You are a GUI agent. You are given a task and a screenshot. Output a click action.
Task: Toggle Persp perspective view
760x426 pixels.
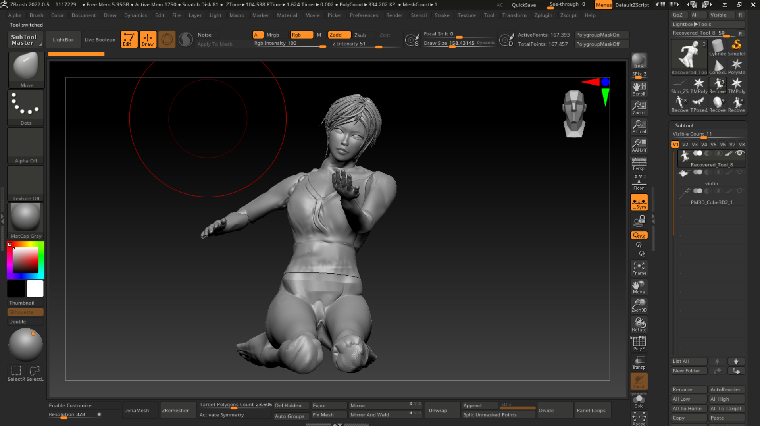click(639, 164)
